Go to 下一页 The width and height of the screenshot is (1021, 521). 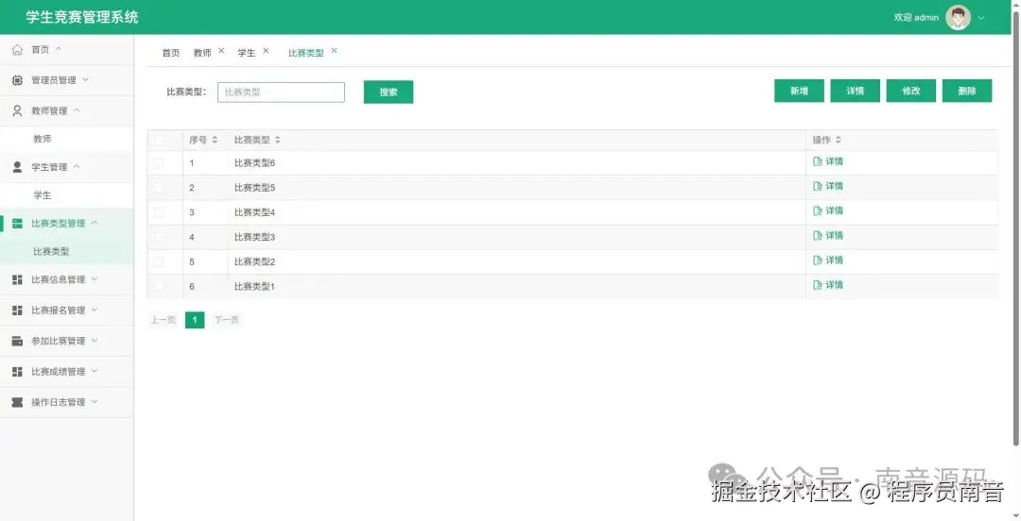[x=227, y=320]
